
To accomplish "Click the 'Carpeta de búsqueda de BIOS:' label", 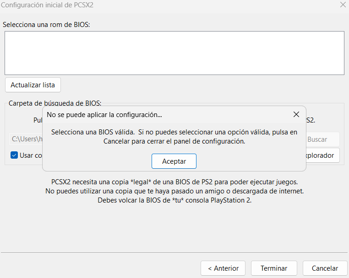I will pos(55,103).
